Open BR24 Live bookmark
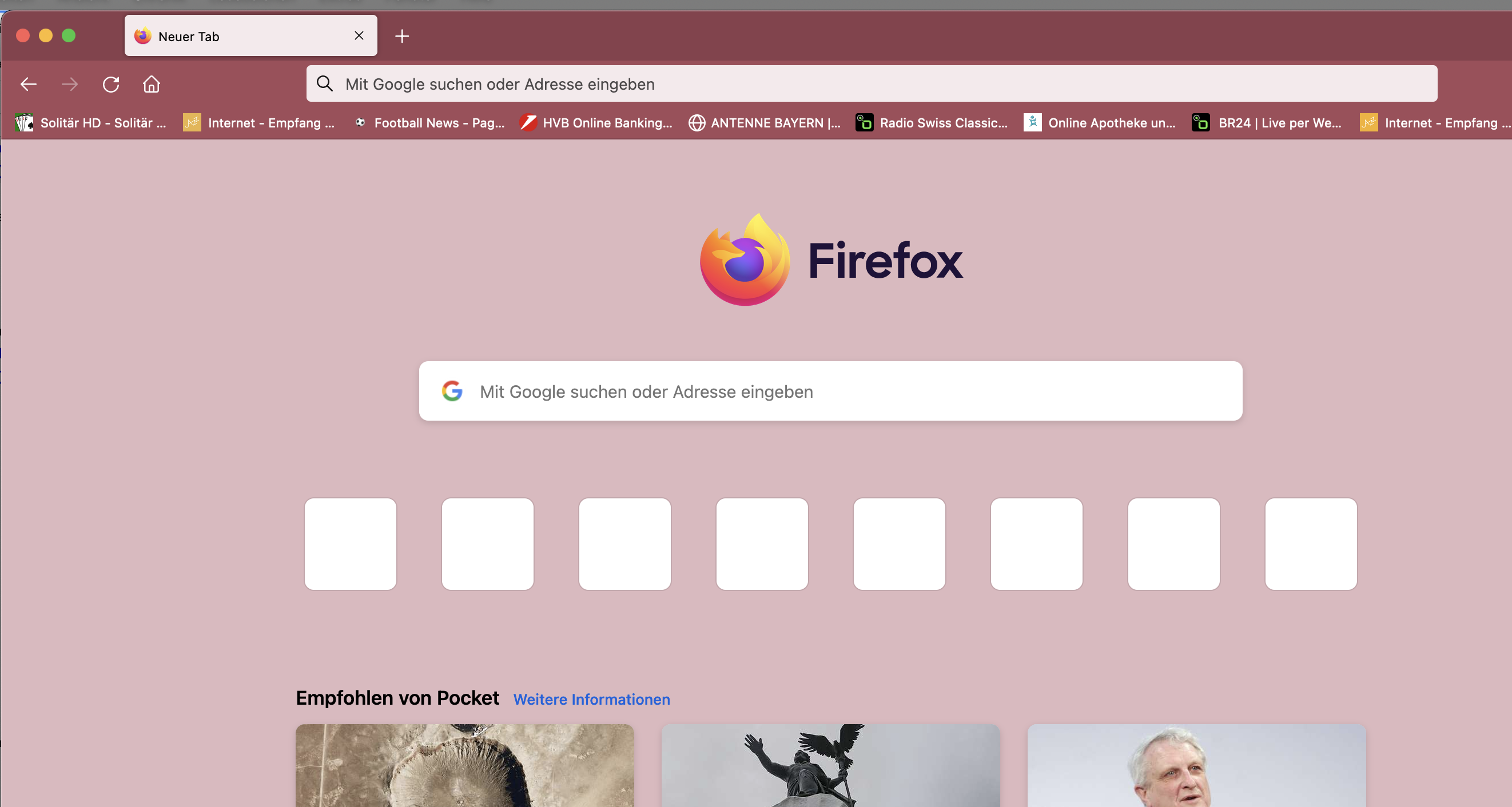1512x807 pixels. (x=1268, y=123)
